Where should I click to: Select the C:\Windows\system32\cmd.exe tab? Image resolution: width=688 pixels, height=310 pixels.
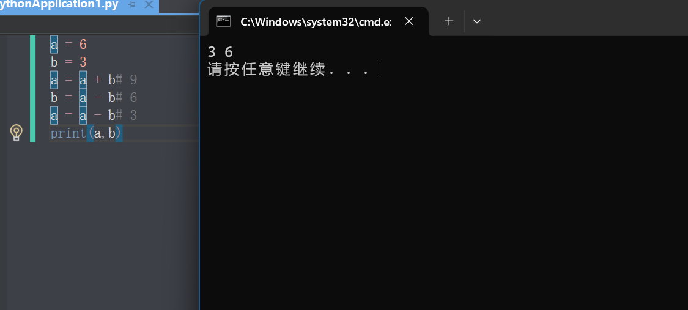[x=316, y=21]
